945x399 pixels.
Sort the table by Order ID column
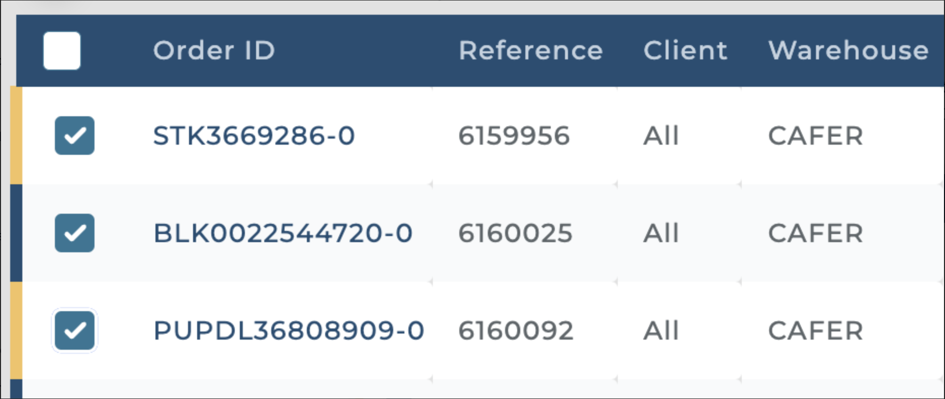pyautogui.click(x=214, y=50)
